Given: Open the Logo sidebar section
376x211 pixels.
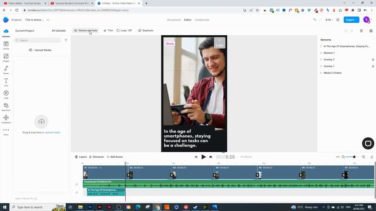Looking at the screenshot, I should pyautogui.click(x=6, y=94).
